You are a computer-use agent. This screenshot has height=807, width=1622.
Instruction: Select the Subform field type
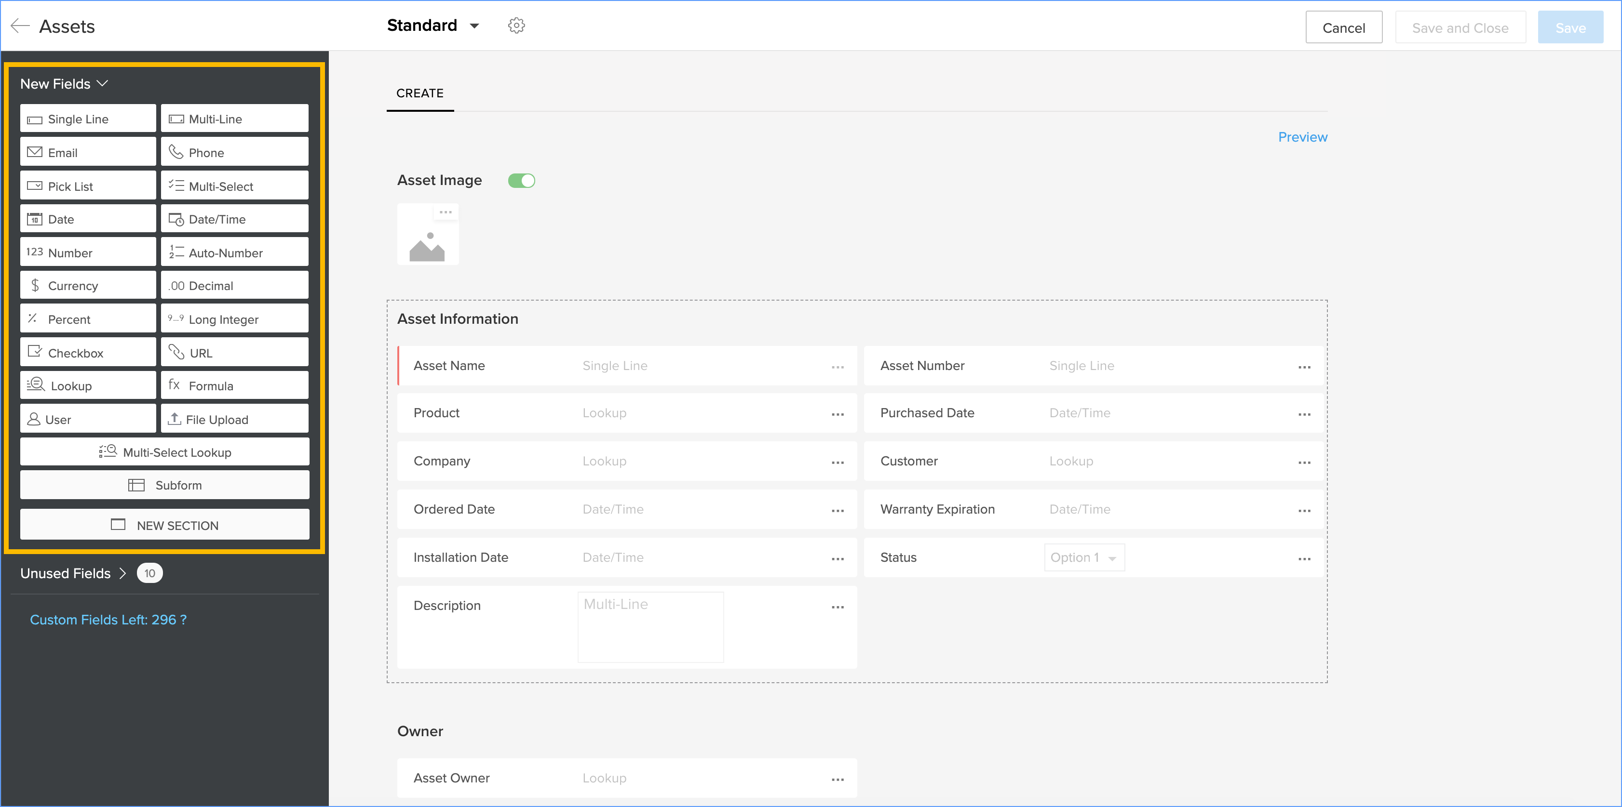[164, 485]
